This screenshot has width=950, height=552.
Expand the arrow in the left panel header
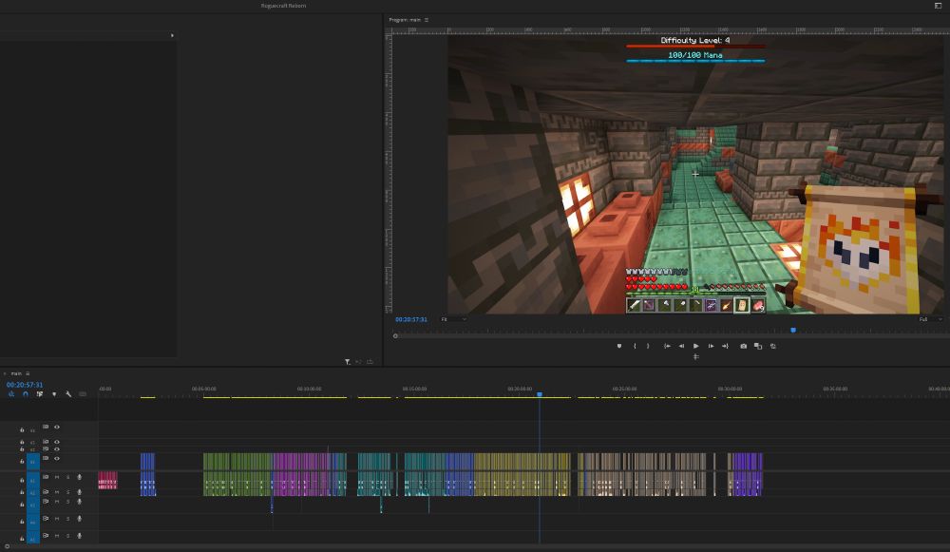coord(172,36)
